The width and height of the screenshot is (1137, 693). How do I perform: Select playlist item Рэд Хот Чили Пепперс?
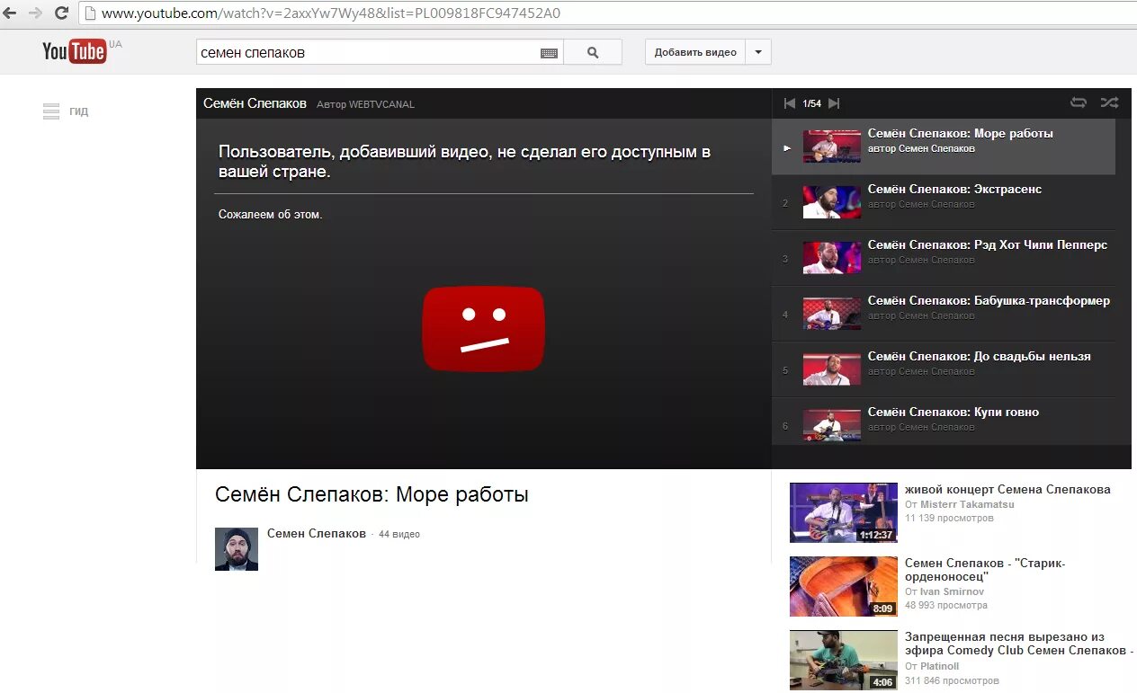coord(944,259)
